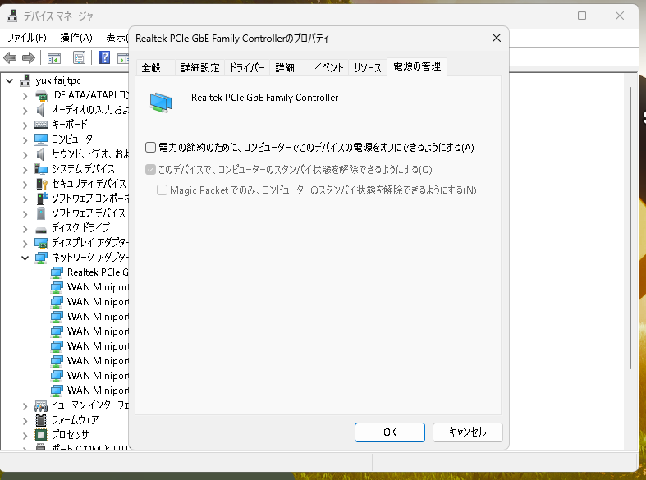The image size is (646, 480).
Task: Enable 電力の節約のために power-off checkbox
Action: [151, 148]
